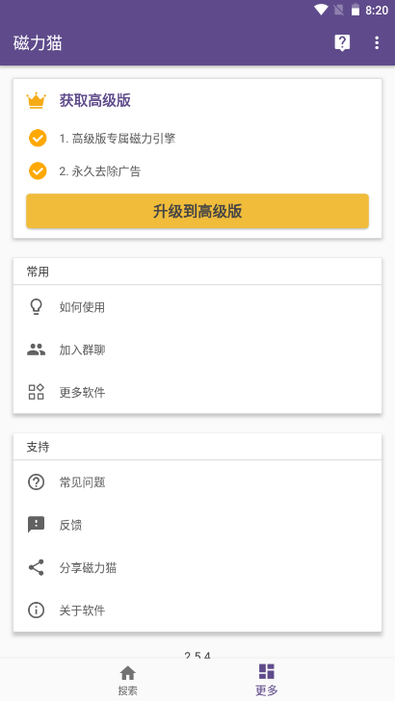Tap the battery icon in status bar
The height and width of the screenshot is (701, 395).
(355, 10)
